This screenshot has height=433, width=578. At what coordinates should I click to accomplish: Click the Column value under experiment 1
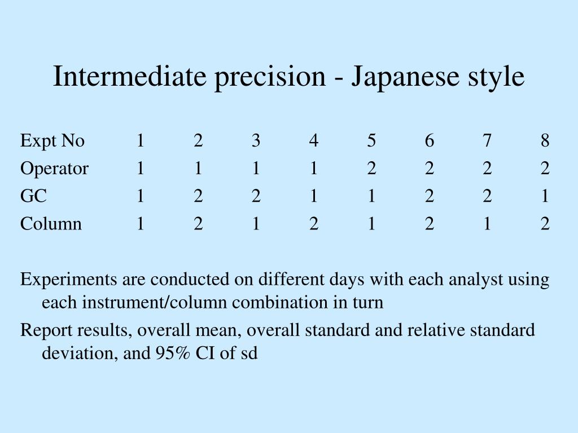[140, 224]
